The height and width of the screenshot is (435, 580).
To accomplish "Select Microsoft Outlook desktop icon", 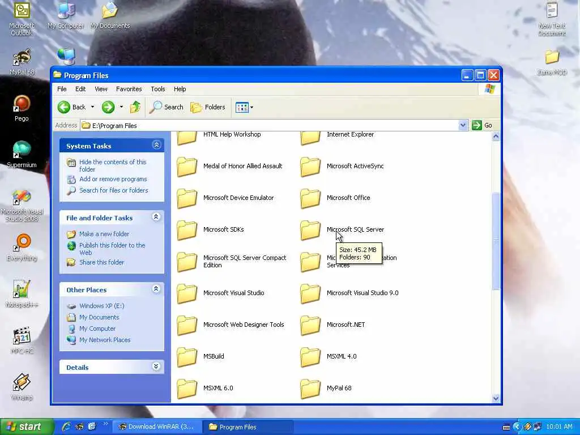I will [22, 19].
